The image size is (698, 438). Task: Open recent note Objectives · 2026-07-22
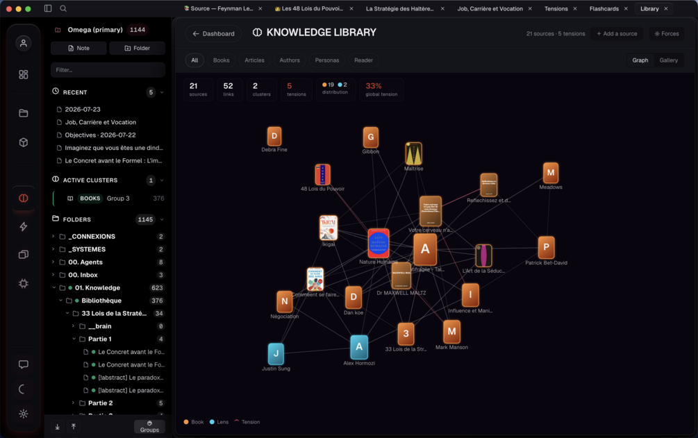coord(100,135)
